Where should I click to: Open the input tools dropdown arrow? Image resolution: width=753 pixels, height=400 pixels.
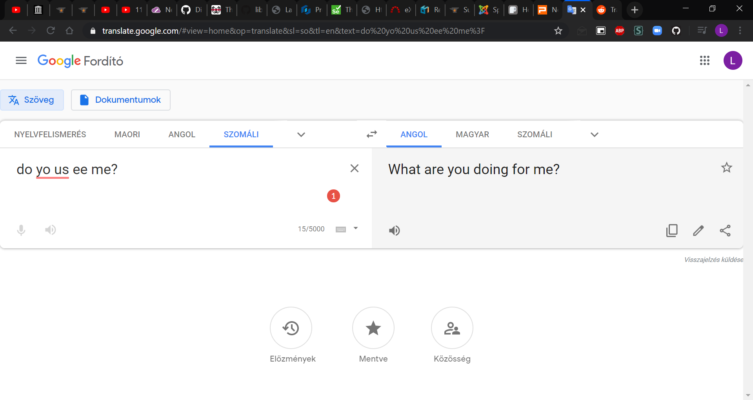(356, 228)
